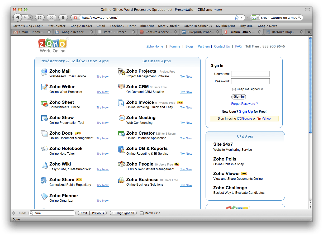
Task: Click the Zoho People app icon
Action: pos(121,164)
